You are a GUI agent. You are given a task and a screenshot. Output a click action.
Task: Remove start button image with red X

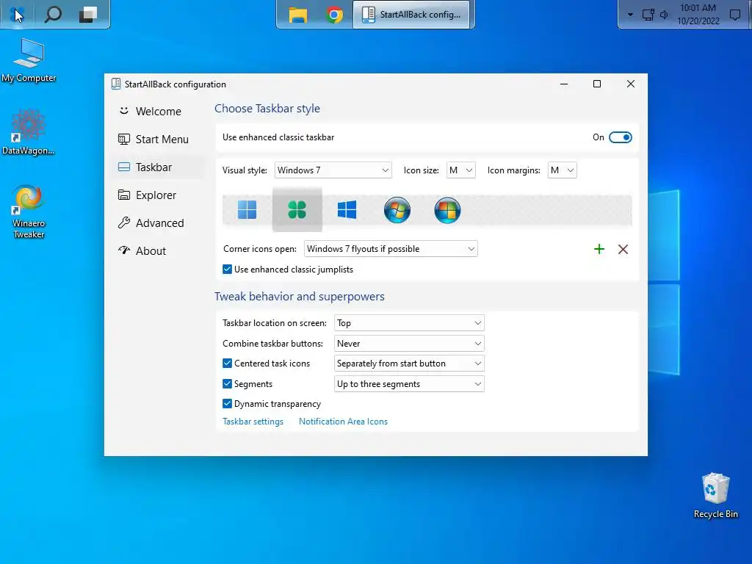point(623,249)
